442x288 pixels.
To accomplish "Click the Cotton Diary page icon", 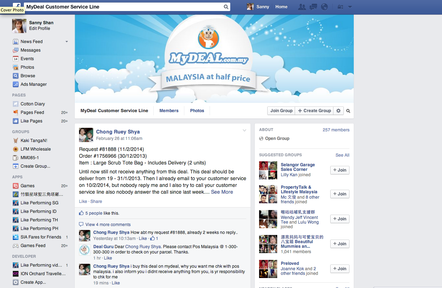I will (x=16, y=104).
